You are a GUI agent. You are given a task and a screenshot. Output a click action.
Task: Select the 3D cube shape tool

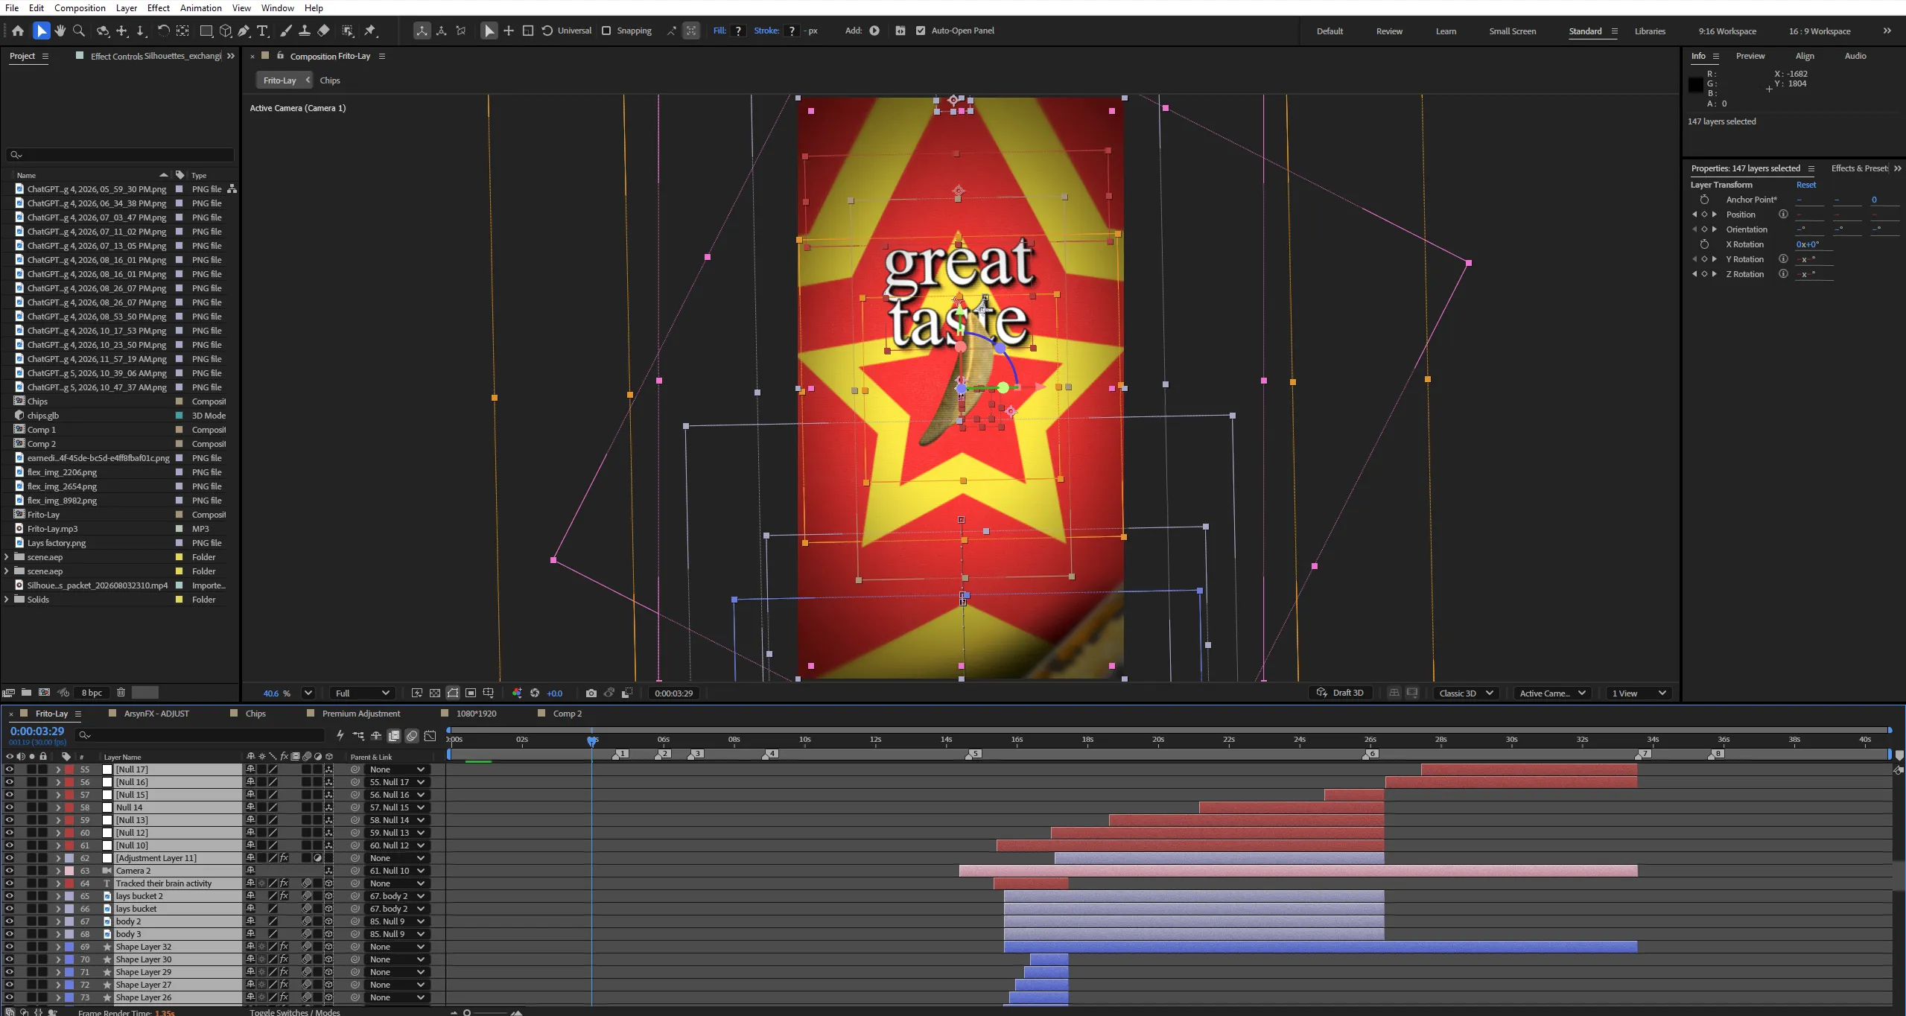click(x=226, y=31)
